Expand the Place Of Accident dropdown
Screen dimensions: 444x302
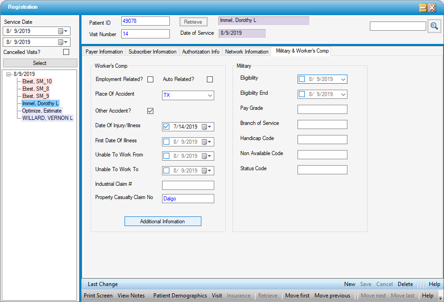coord(210,96)
